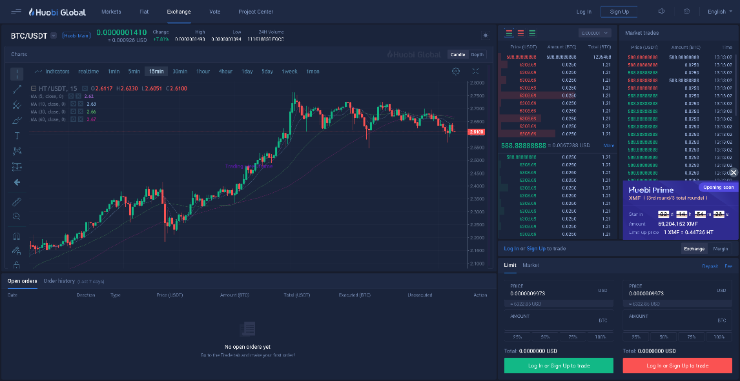
Task: Toggle the light/dark theme sun icon
Action: coord(485,35)
